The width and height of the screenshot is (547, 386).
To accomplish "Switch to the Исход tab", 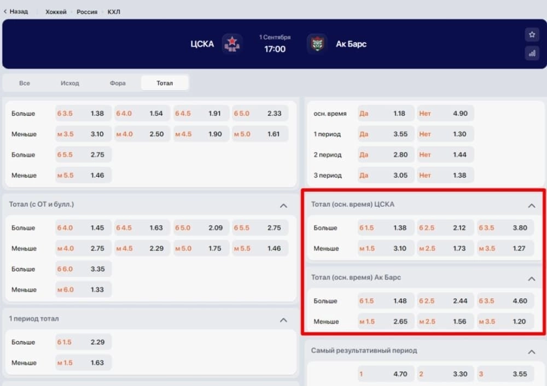I will tap(70, 83).
